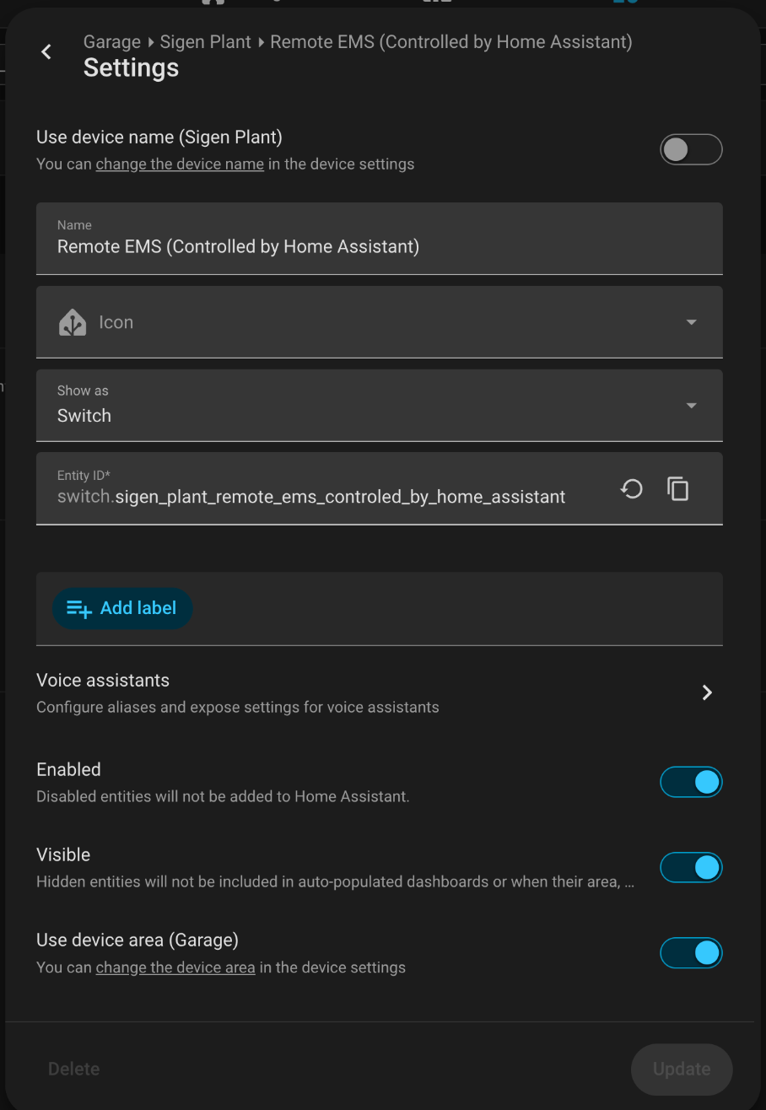Copy the Entity ID to clipboard

pyautogui.click(x=678, y=489)
